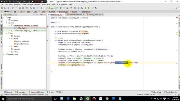180x101 pixels.
Task: Open the Messages tool window
Action: (x=20, y=92)
